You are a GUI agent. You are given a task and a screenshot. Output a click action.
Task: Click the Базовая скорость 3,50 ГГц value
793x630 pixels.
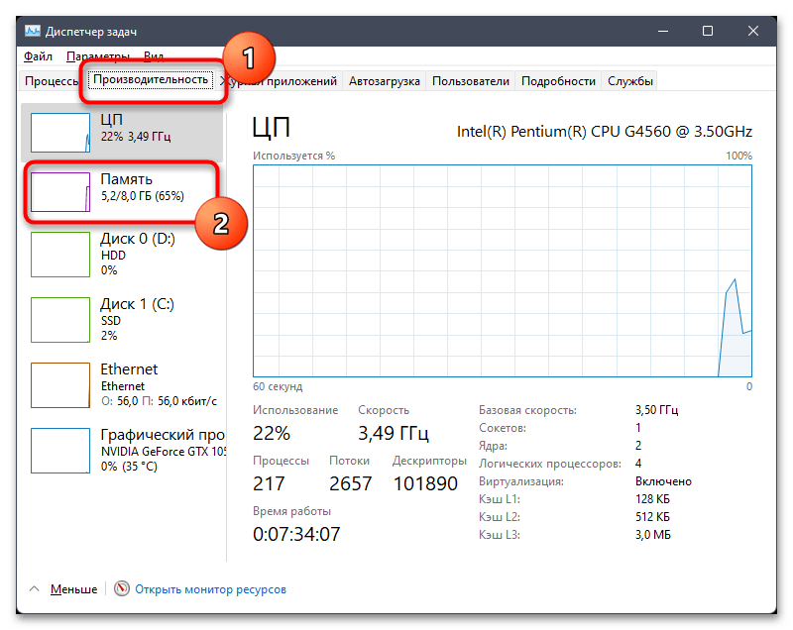point(656,410)
